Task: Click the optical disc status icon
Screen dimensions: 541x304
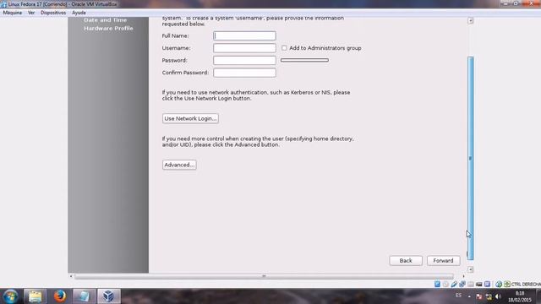Action: [x=445, y=284]
